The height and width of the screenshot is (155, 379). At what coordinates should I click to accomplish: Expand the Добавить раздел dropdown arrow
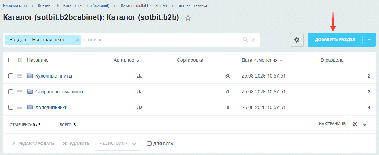tap(369, 40)
